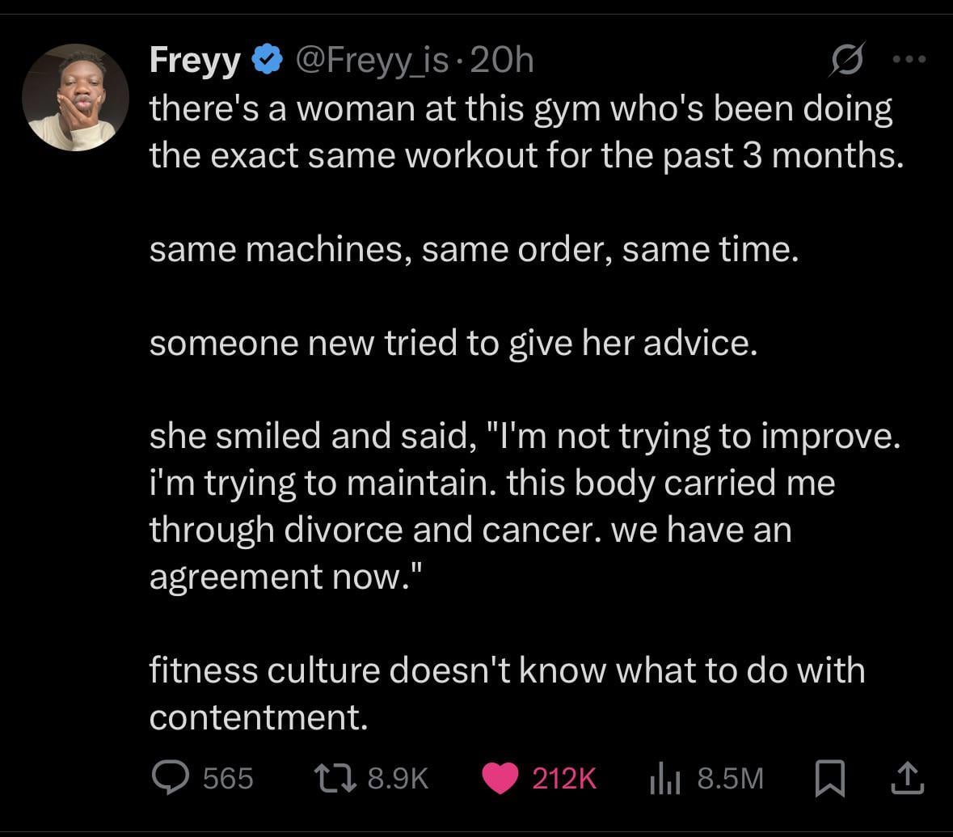Screen dimensions: 953x837
Task: Click the 8.5M views count
Action: pyautogui.click(x=729, y=778)
